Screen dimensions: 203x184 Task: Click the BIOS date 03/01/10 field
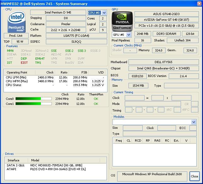[138, 76]
